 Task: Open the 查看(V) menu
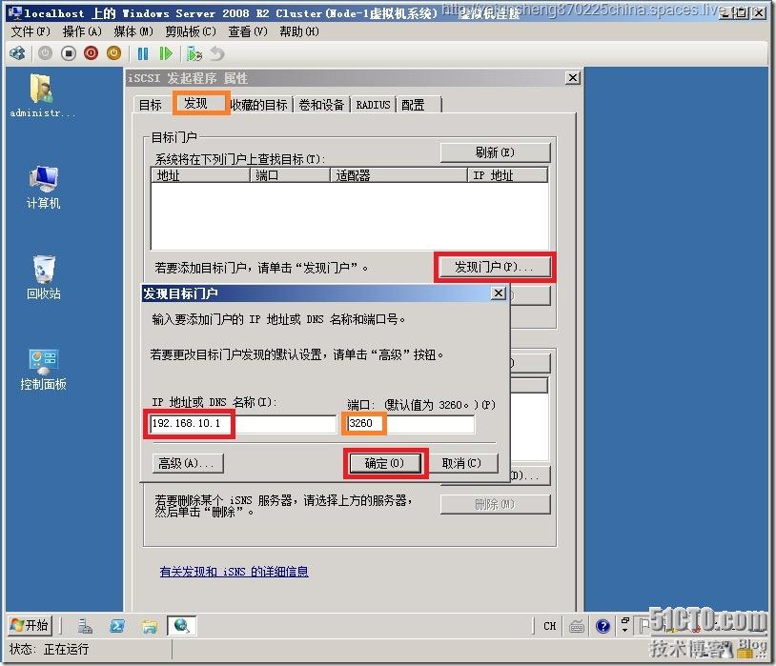[248, 31]
